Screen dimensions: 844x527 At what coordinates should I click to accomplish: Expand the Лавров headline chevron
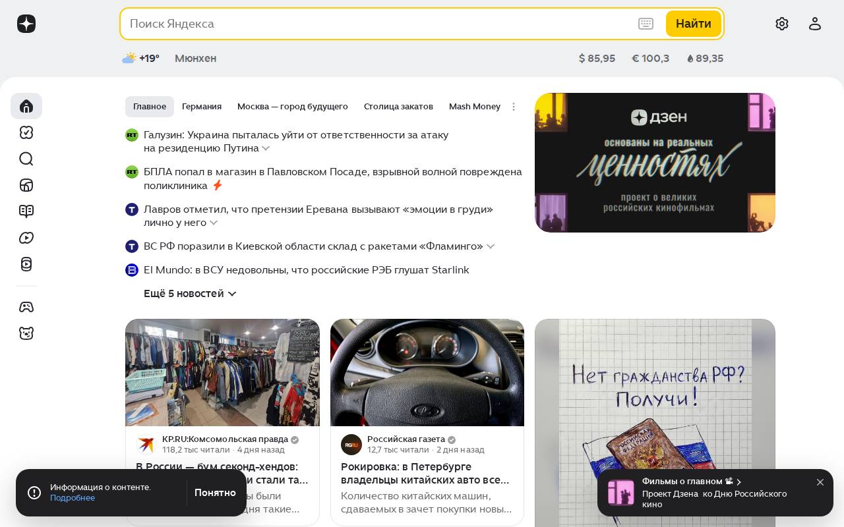pyautogui.click(x=214, y=223)
